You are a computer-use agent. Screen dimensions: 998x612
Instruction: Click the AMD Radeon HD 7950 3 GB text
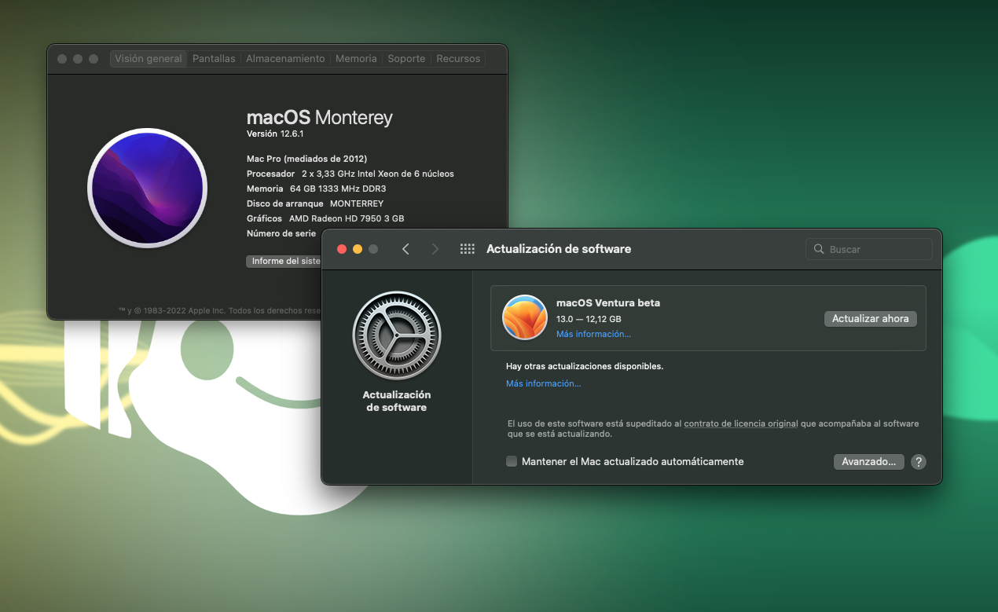coord(347,218)
